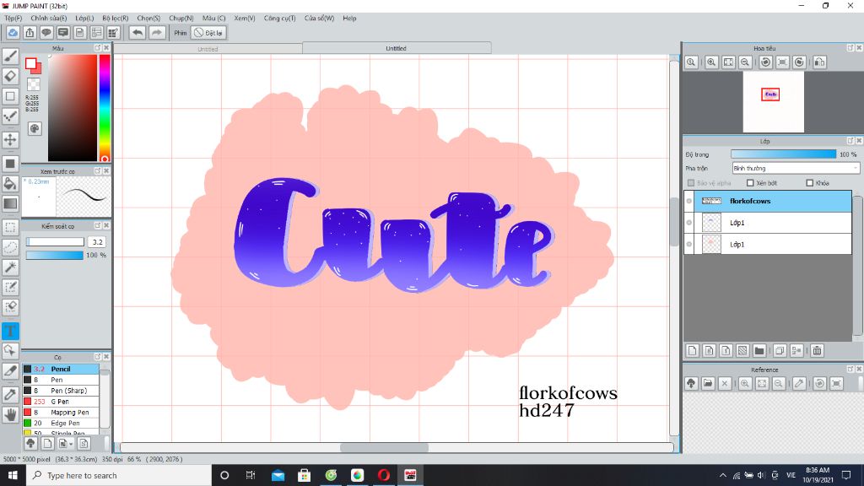The image size is (864, 486).
Task: Flip canvas horizontally in navigator
Action: (x=820, y=62)
